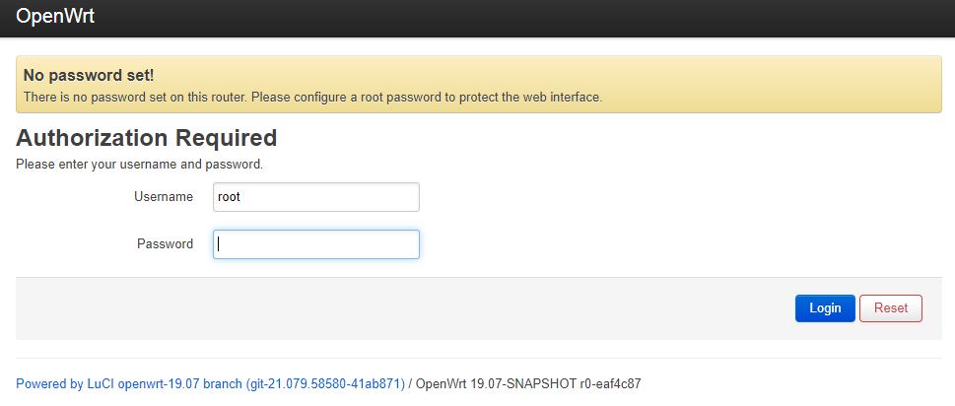Click the 'OpenWrt 19.07-SNAPSHOT' footer version text
Screen dimensions: 955x406
click(495, 384)
